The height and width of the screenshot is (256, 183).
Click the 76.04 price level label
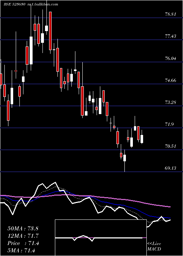(171, 58)
